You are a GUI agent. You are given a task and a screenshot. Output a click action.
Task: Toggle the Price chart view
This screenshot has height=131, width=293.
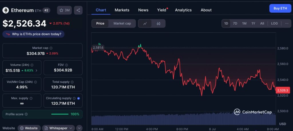tap(100, 23)
